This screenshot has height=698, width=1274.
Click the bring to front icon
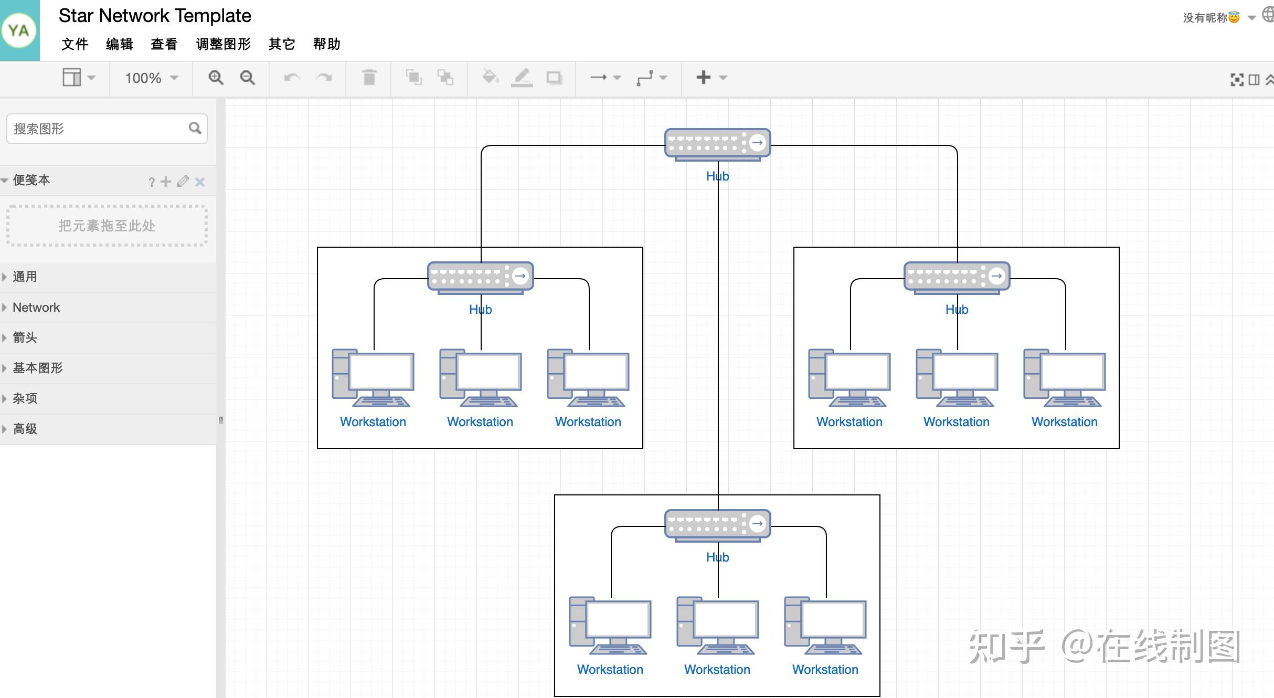pyautogui.click(x=413, y=78)
